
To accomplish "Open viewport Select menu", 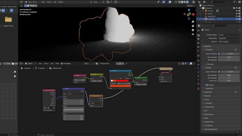I will 49,2.
